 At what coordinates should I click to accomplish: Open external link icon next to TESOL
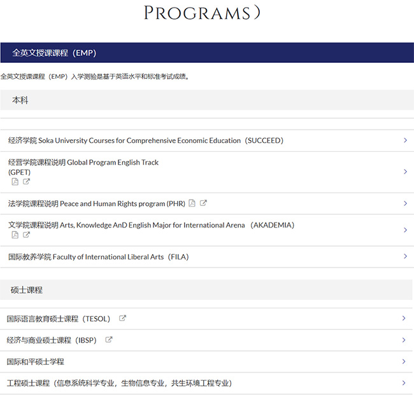122,318
